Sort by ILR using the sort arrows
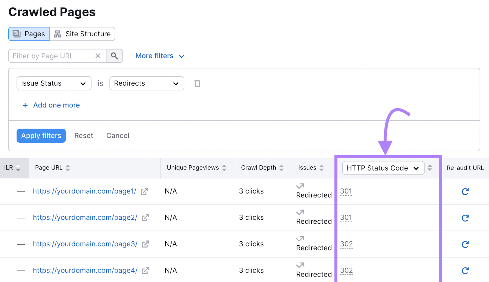 [x=18, y=168]
